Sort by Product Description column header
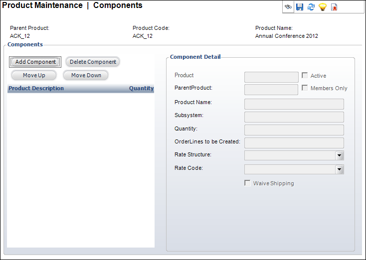The image size is (366, 260). [36, 89]
